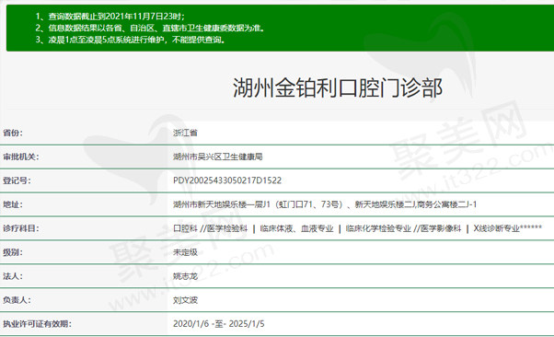554x337 pixels.
Task: Click the 登记号 label
Action: (x=17, y=180)
